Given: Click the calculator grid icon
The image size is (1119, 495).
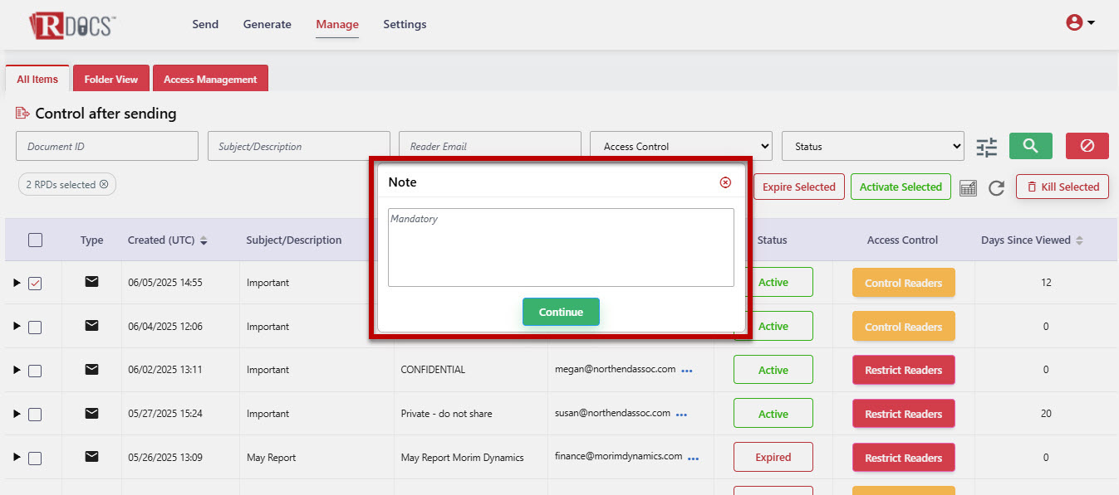Looking at the screenshot, I should point(968,188).
